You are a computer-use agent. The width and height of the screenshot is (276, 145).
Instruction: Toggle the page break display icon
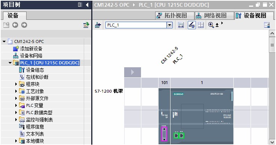201,25
